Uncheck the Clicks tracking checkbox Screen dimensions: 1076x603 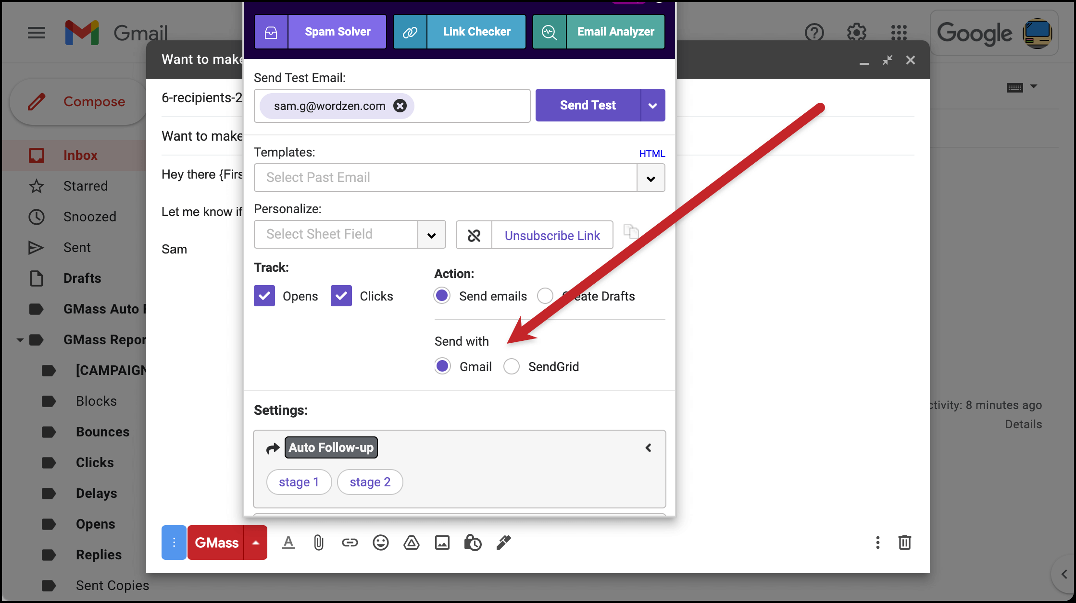click(341, 296)
